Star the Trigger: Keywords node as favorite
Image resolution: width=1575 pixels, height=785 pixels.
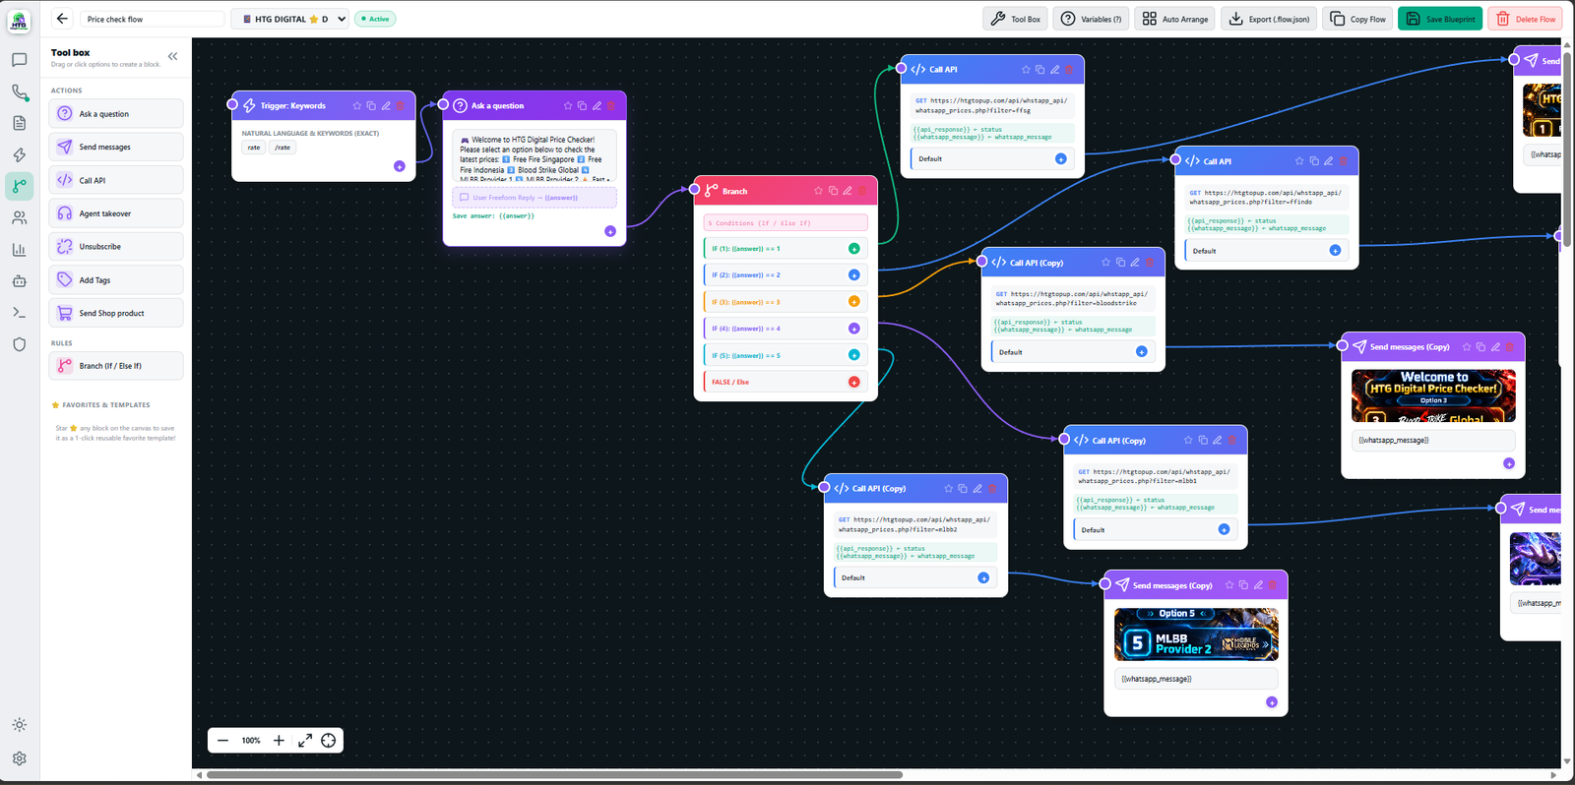point(357,105)
